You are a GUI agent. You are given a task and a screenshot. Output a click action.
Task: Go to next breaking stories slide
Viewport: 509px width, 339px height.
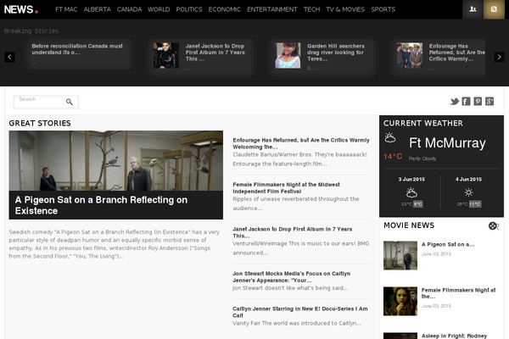pyautogui.click(x=500, y=57)
